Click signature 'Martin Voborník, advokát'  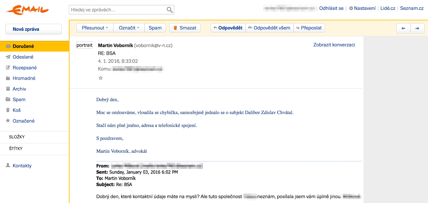coord(121,151)
